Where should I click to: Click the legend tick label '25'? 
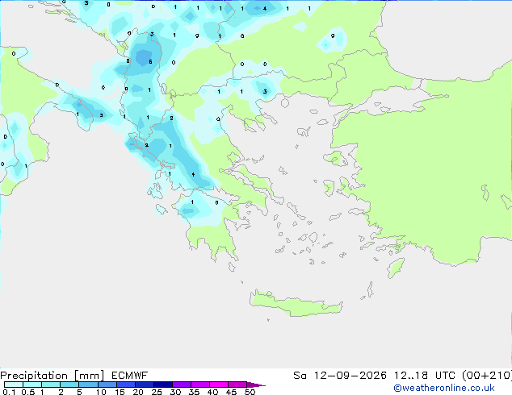(157, 392)
